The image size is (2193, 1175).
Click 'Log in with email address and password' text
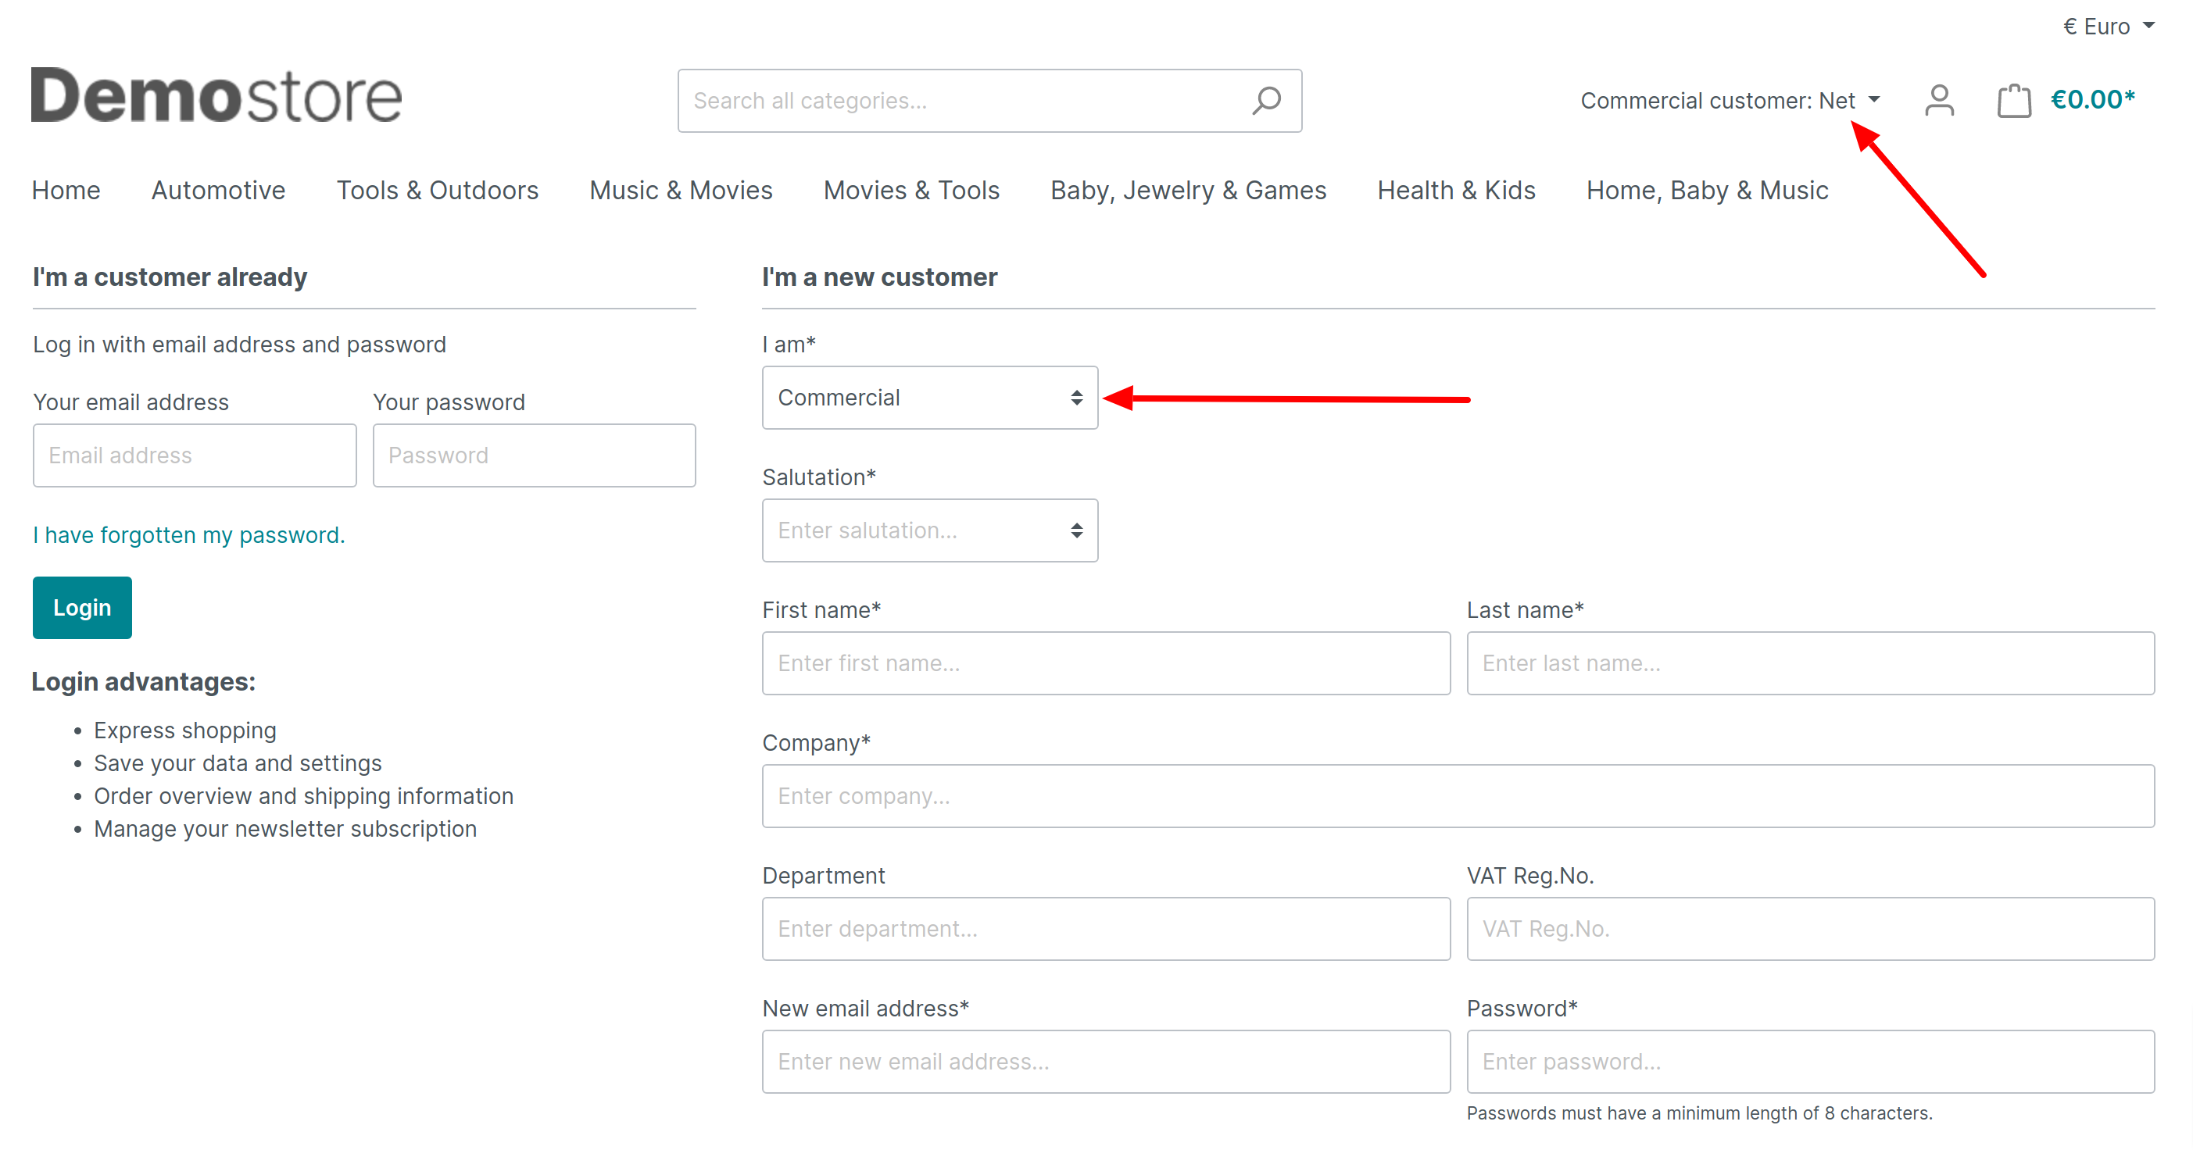tap(239, 344)
